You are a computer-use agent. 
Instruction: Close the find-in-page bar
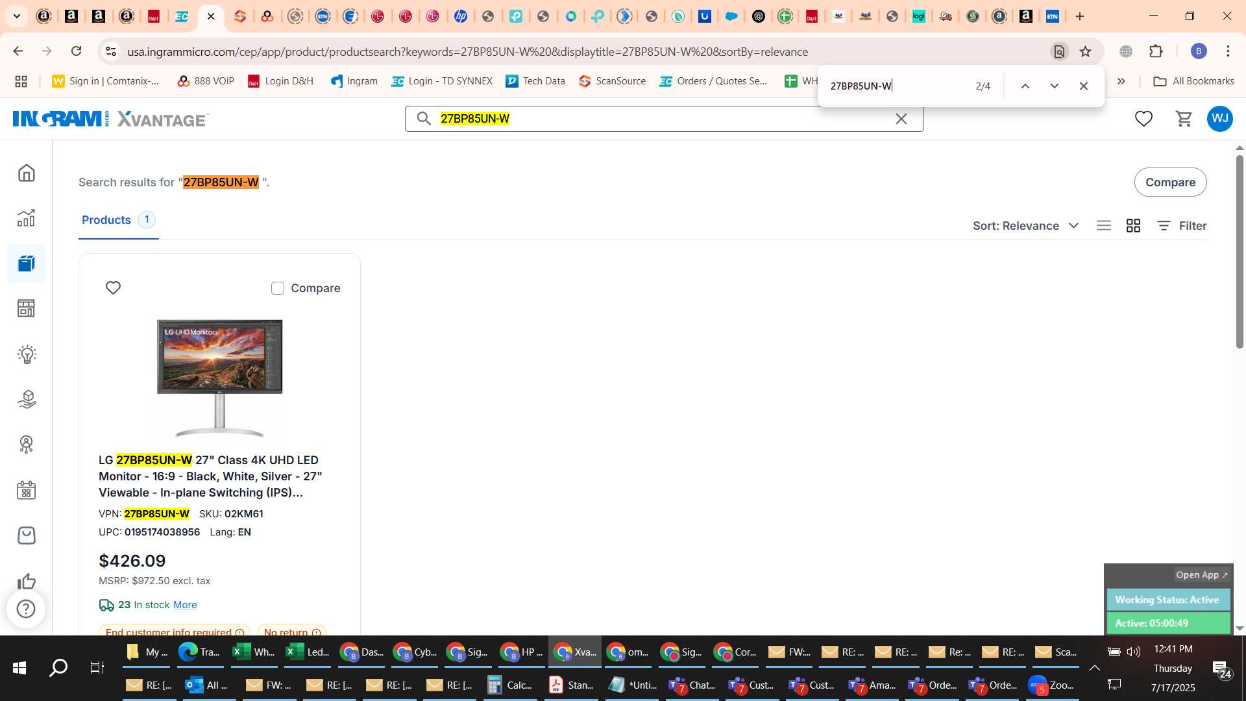1084,86
